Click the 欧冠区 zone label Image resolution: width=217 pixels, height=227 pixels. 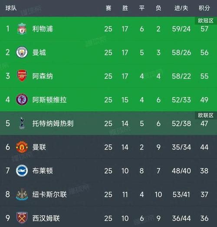(206, 21)
